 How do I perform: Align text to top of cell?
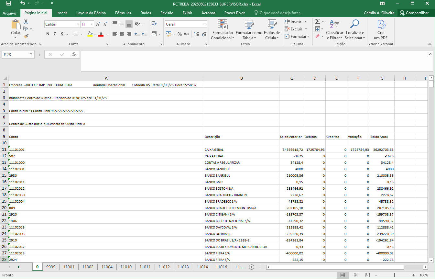coord(115,24)
